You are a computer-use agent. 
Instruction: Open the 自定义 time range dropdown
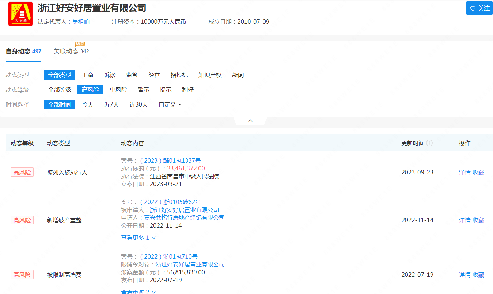170,105
